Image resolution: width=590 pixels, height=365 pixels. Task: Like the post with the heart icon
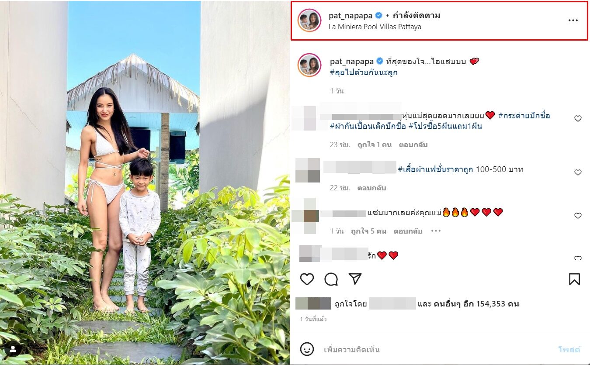tap(307, 279)
